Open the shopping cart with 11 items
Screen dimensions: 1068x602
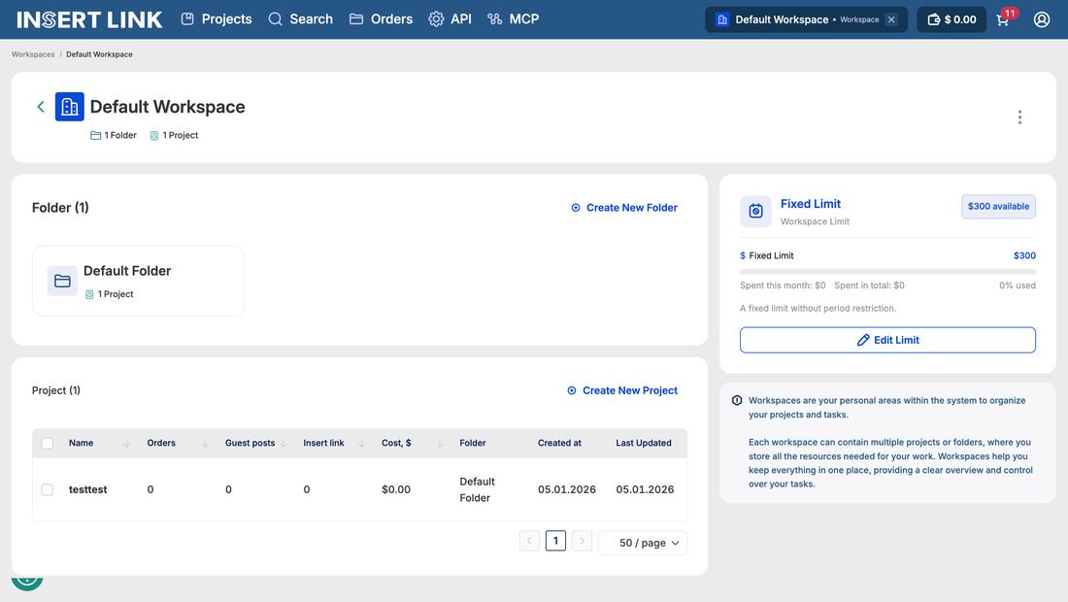[x=1003, y=19]
